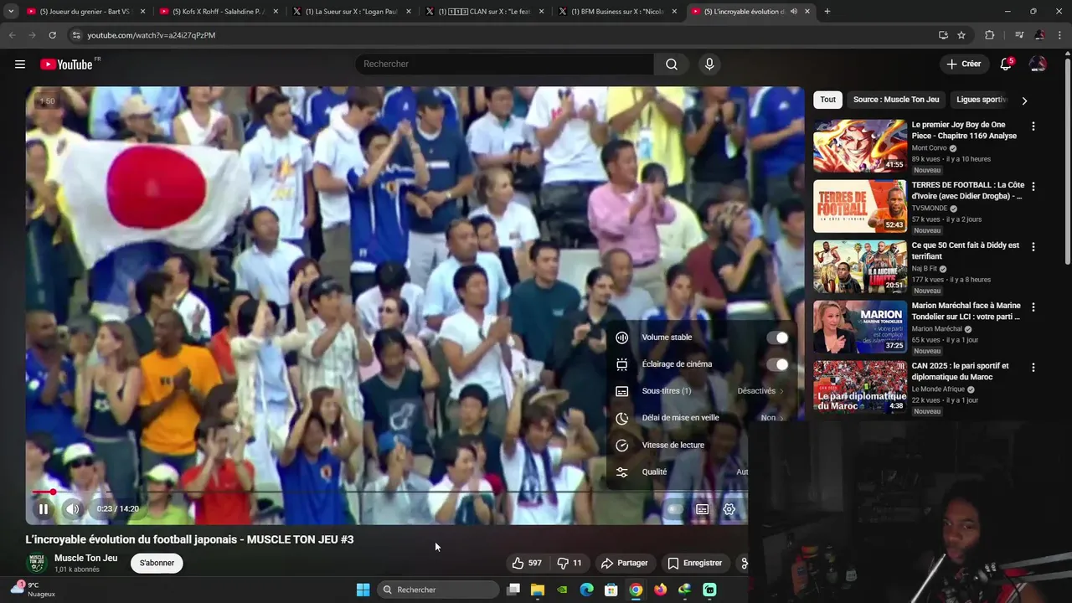Switch to Kofs X Rohff tab
The height and width of the screenshot is (603, 1072).
coord(219,12)
